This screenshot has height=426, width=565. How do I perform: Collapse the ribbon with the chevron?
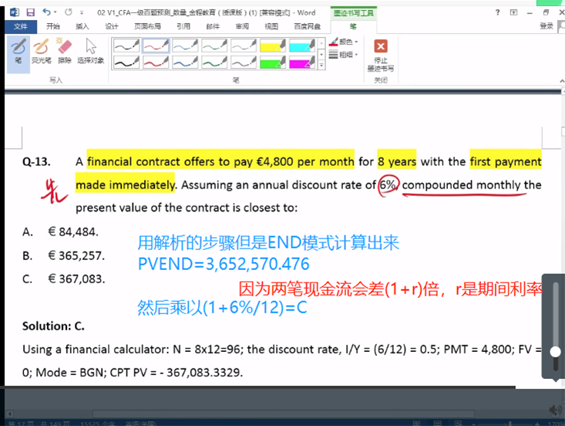click(x=562, y=81)
